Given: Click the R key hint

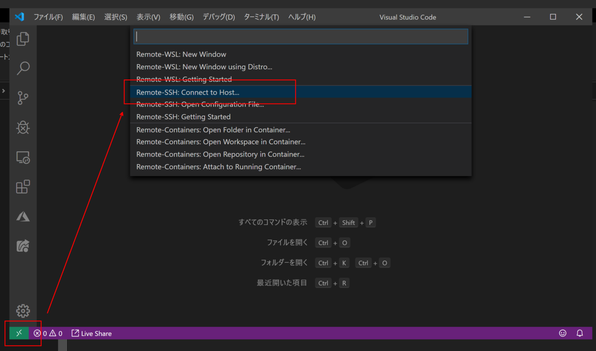Looking at the screenshot, I should coord(344,284).
